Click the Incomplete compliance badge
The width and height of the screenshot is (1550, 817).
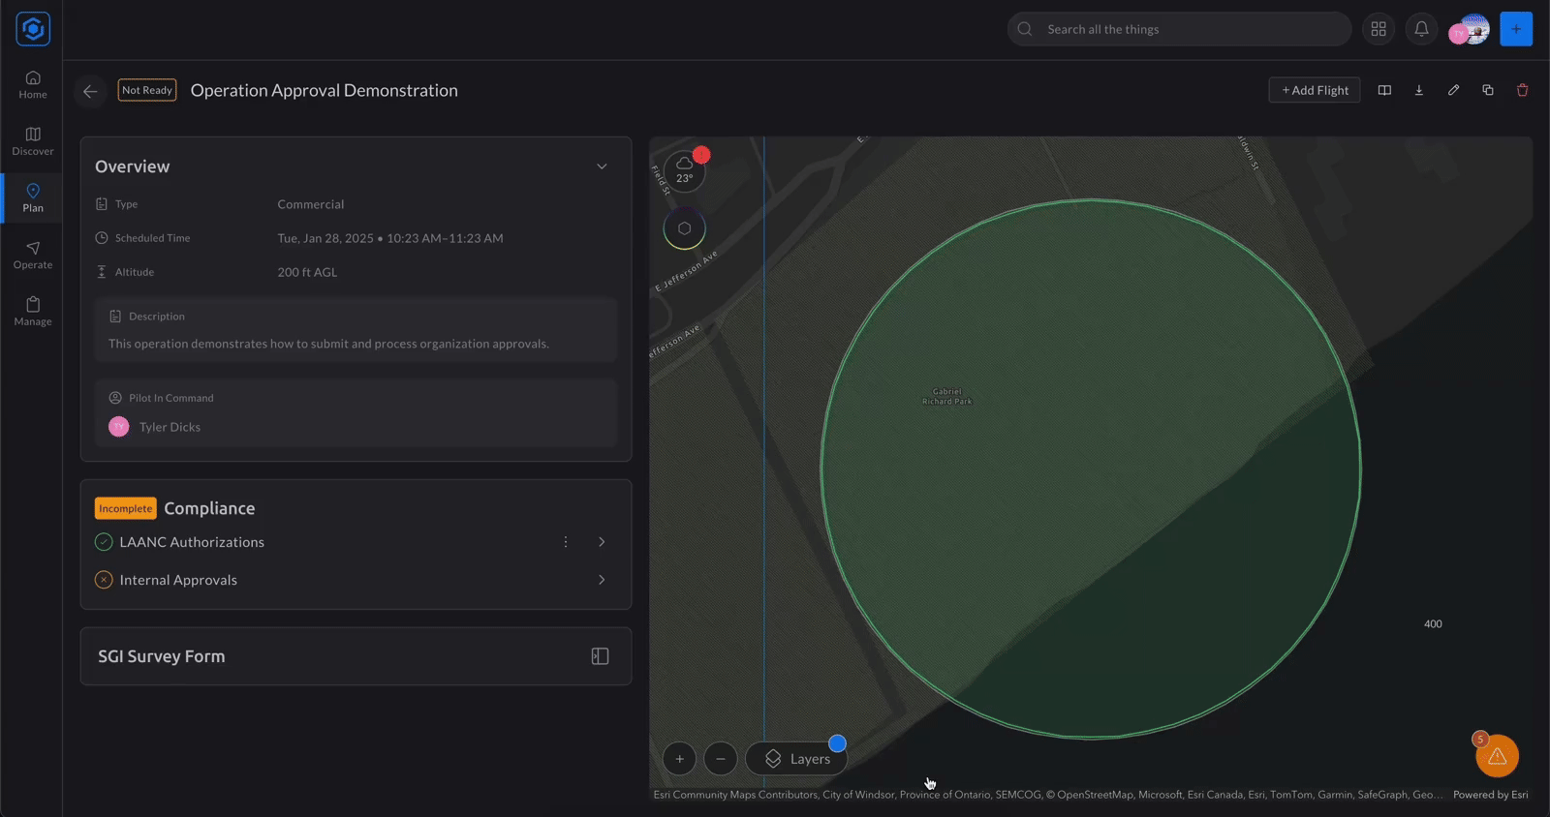tap(125, 508)
